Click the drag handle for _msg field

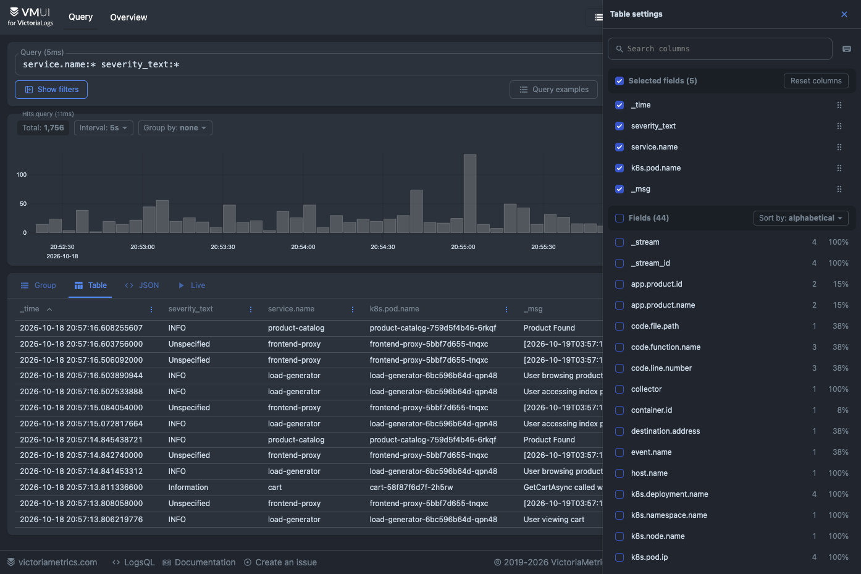pos(839,189)
